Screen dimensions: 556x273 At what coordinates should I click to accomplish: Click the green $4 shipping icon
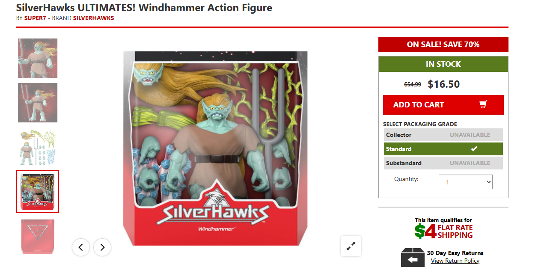coord(425,231)
